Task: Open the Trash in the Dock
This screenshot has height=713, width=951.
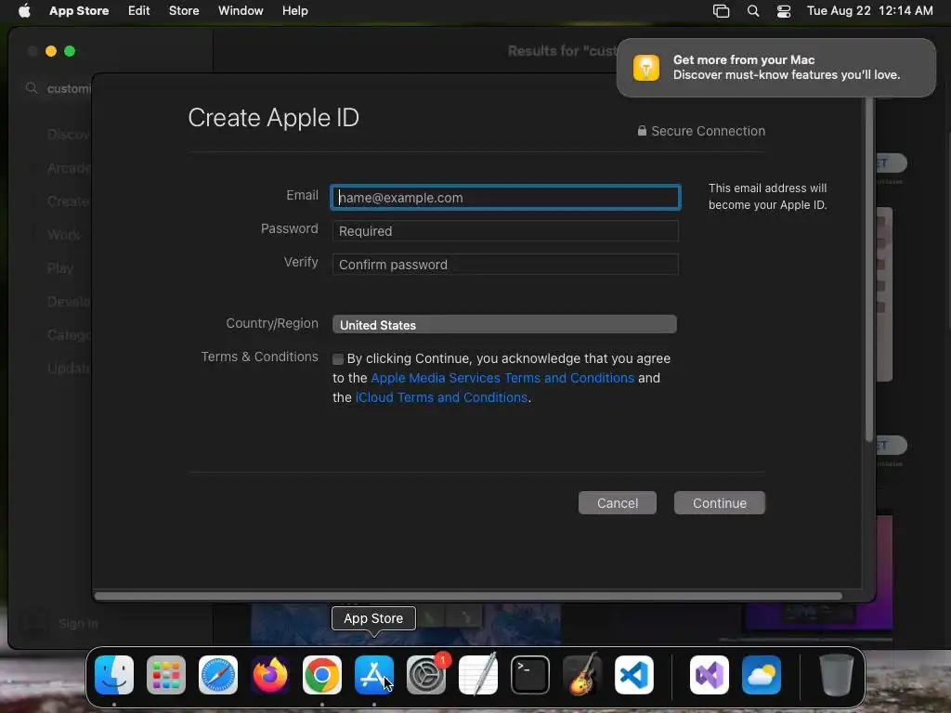Action: tap(837, 675)
